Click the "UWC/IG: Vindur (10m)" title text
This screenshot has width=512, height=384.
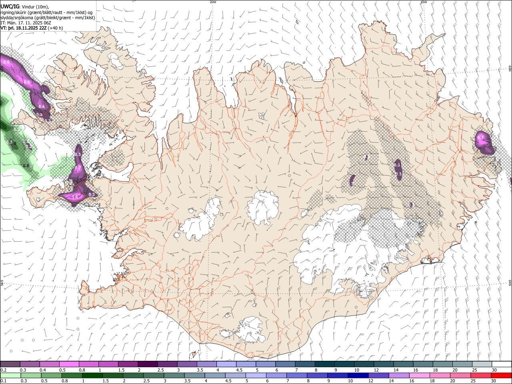coord(24,7)
